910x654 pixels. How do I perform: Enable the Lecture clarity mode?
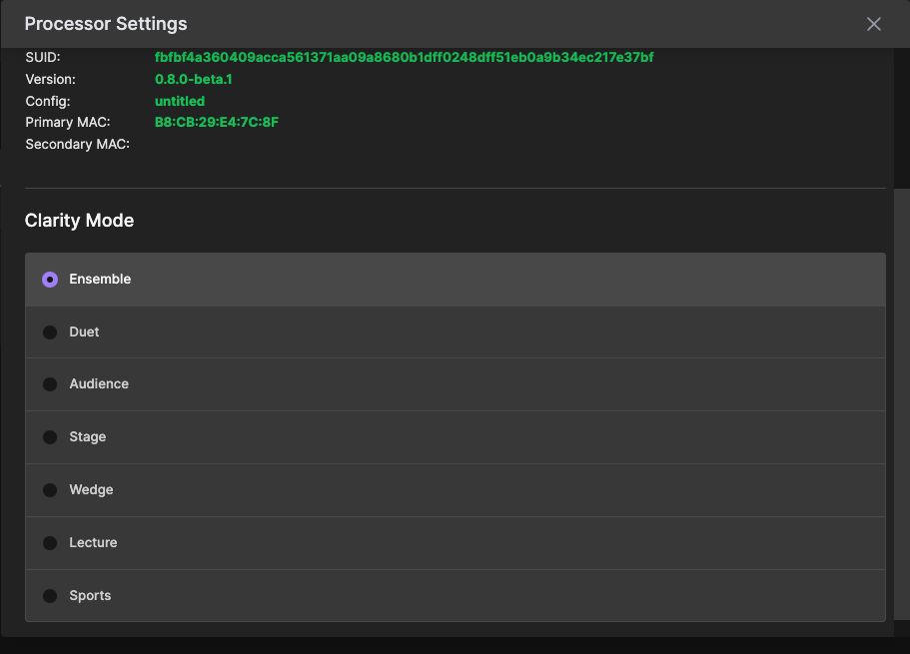pos(50,543)
